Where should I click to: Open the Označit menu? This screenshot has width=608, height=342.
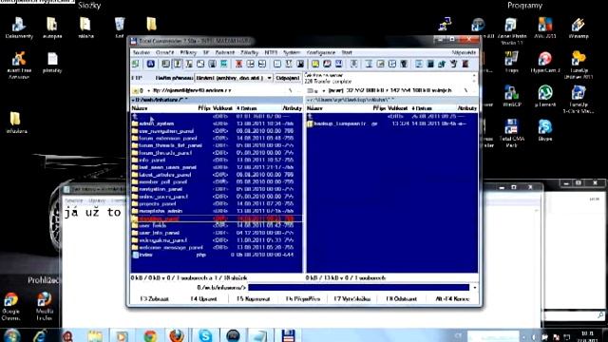point(164,52)
